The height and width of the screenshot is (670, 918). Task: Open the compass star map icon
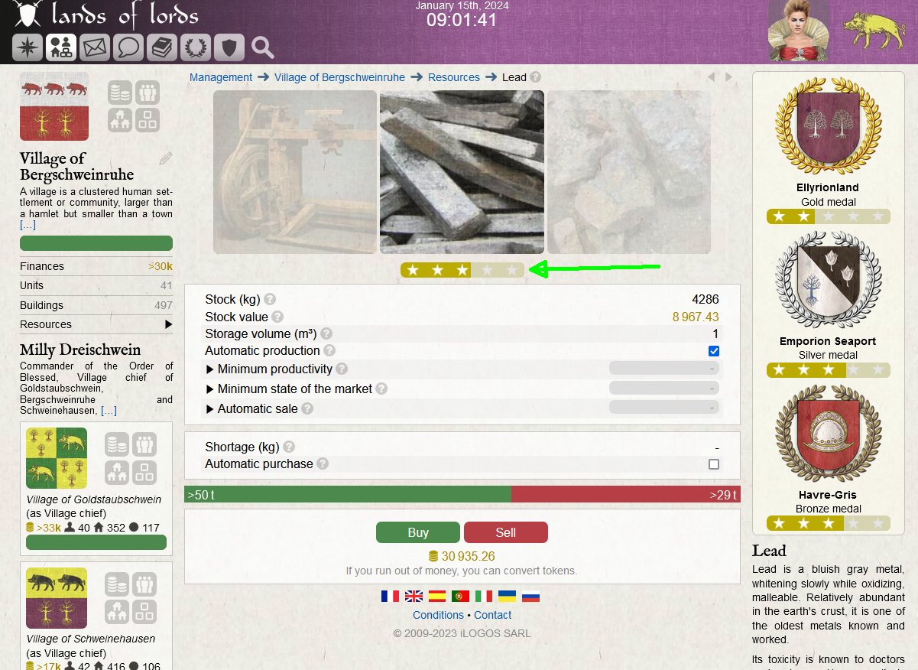point(28,47)
